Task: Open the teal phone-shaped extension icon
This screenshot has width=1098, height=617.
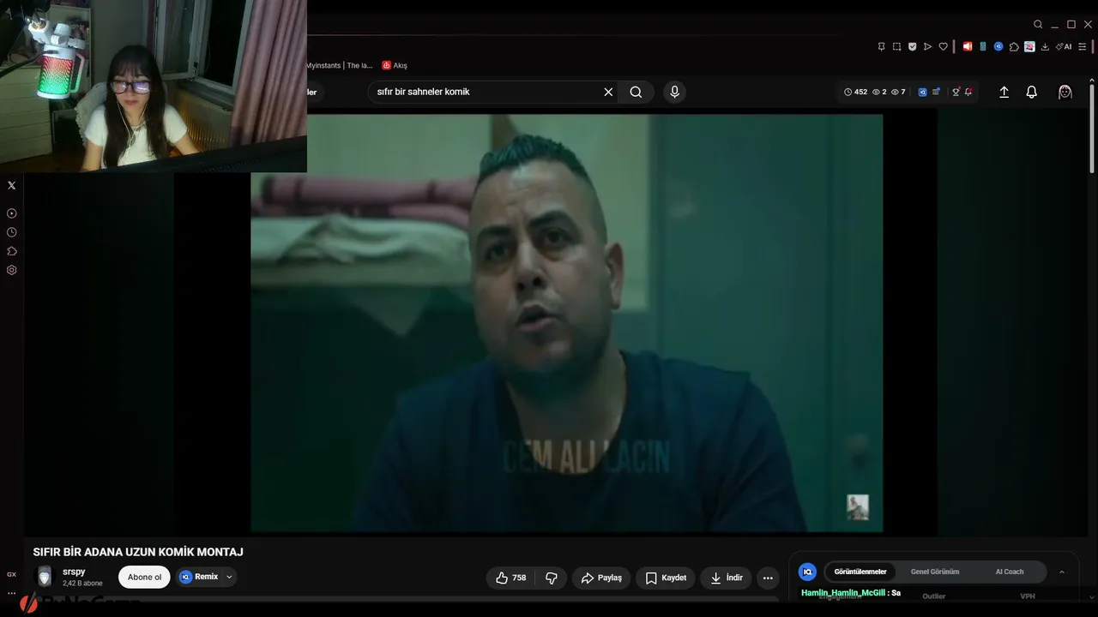Action: point(983,46)
